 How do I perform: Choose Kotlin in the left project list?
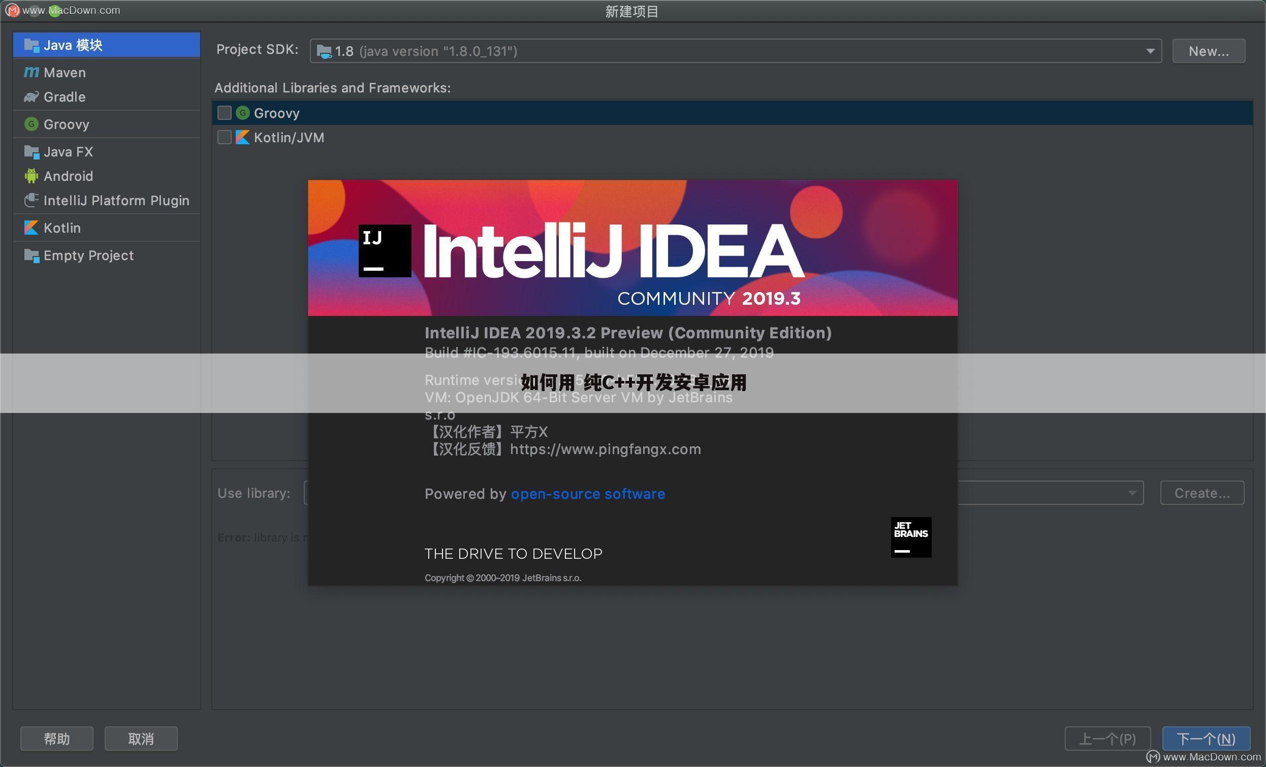(x=106, y=228)
